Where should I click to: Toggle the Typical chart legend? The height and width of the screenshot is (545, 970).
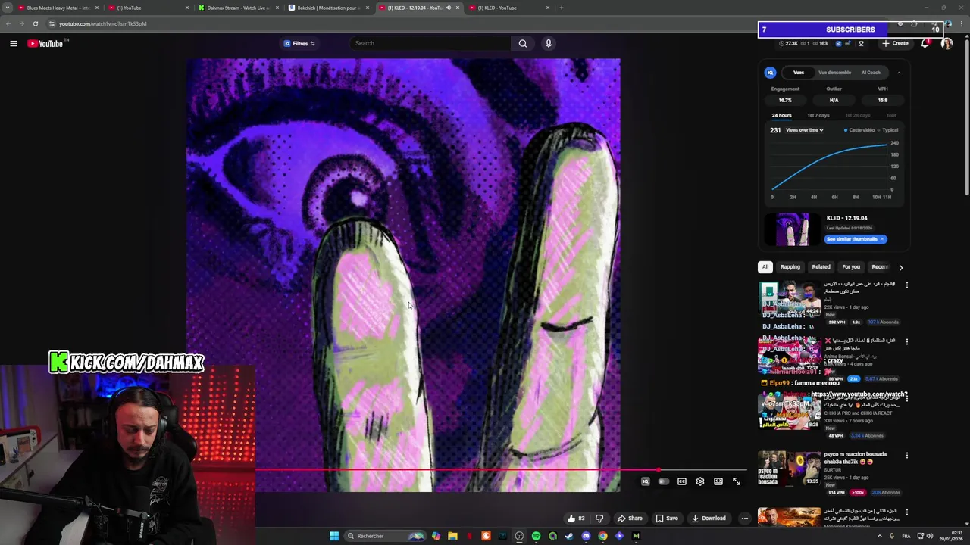(887, 130)
